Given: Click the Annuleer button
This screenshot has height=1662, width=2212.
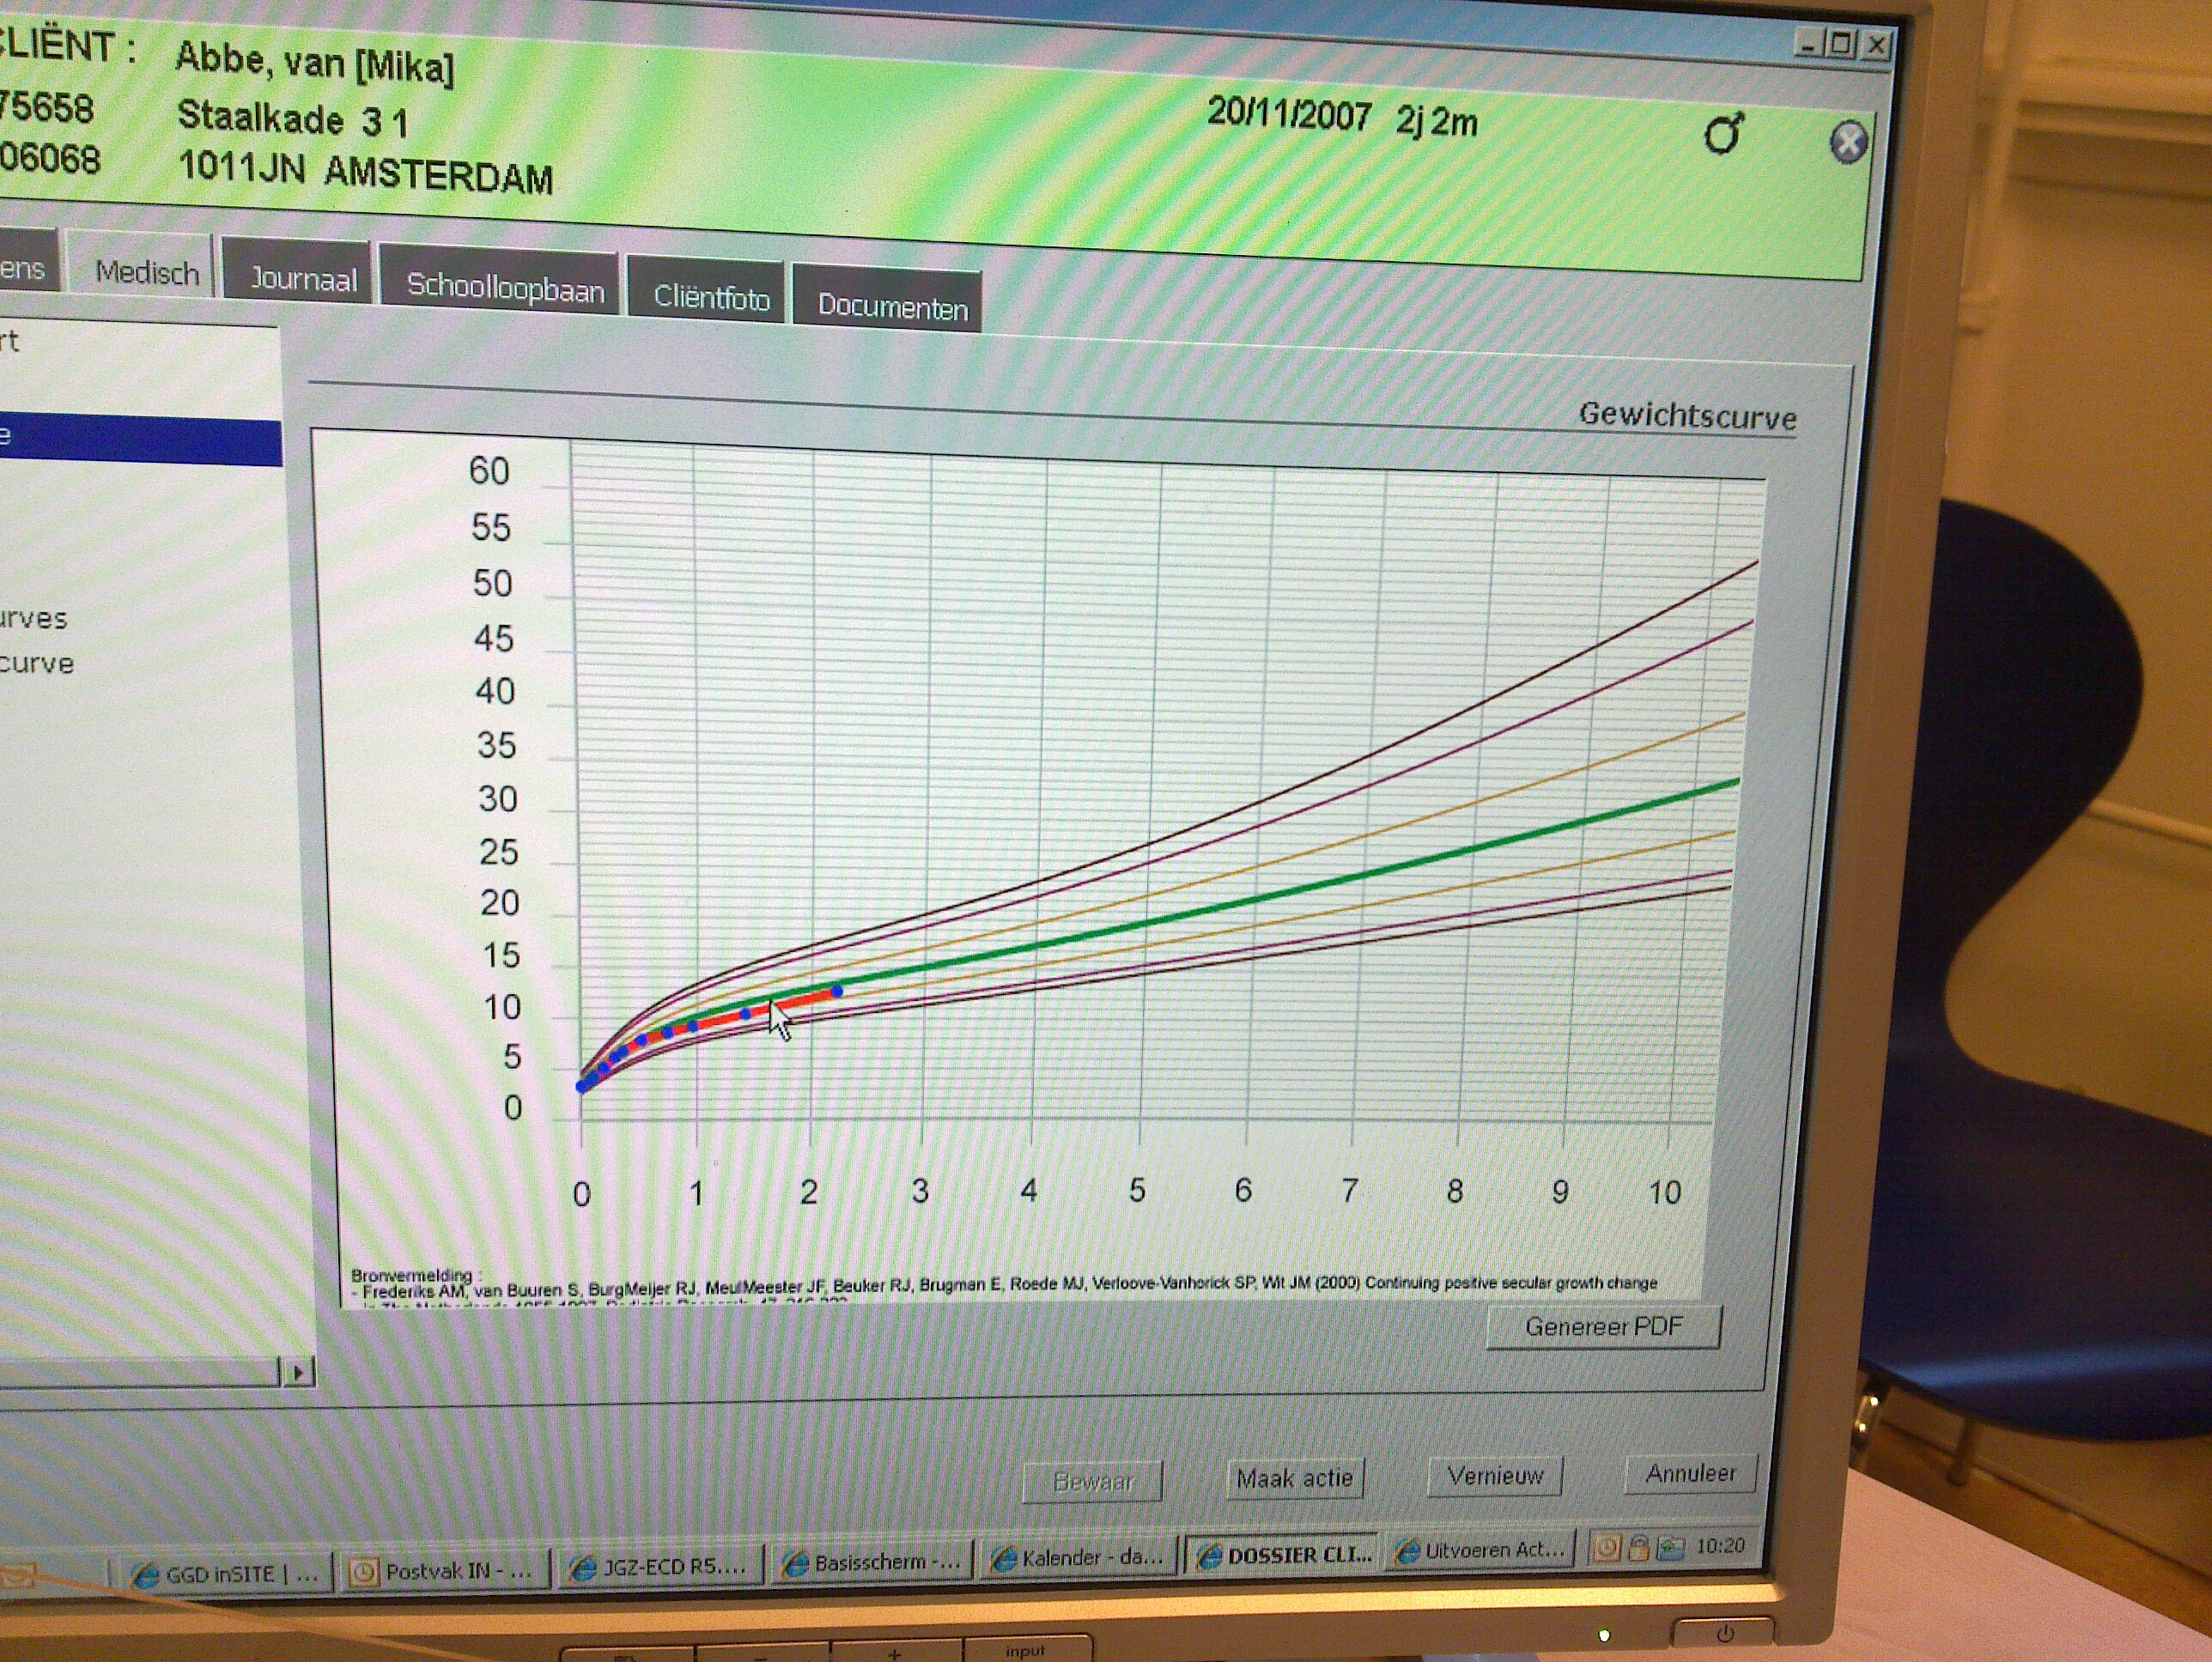Looking at the screenshot, I should (1690, 1473).
